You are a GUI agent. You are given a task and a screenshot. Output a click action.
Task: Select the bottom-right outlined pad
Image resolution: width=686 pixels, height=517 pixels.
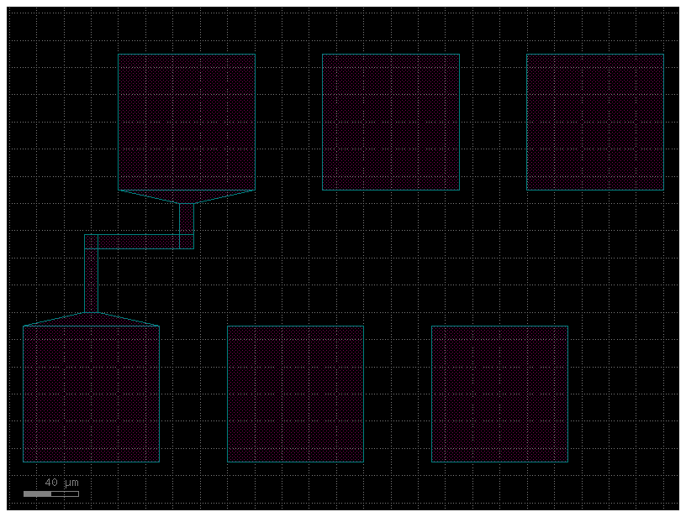499,393
